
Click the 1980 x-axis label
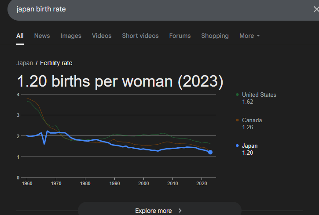pos(85,183)
